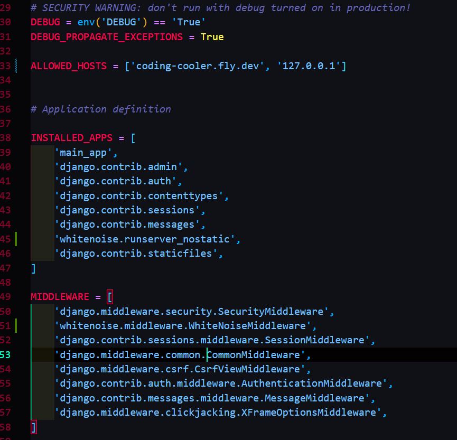This screenshot has height=440, width=457.
Task: Click the INSTALLED_APPS variable name
Action: 71,138
